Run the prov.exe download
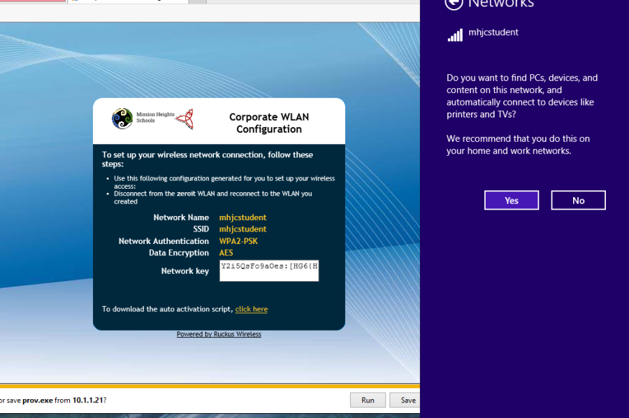The width and height of the screenshot is (629, 418). click(x=368, y=401)
